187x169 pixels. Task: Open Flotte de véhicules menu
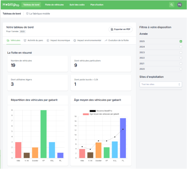point(54,5)
